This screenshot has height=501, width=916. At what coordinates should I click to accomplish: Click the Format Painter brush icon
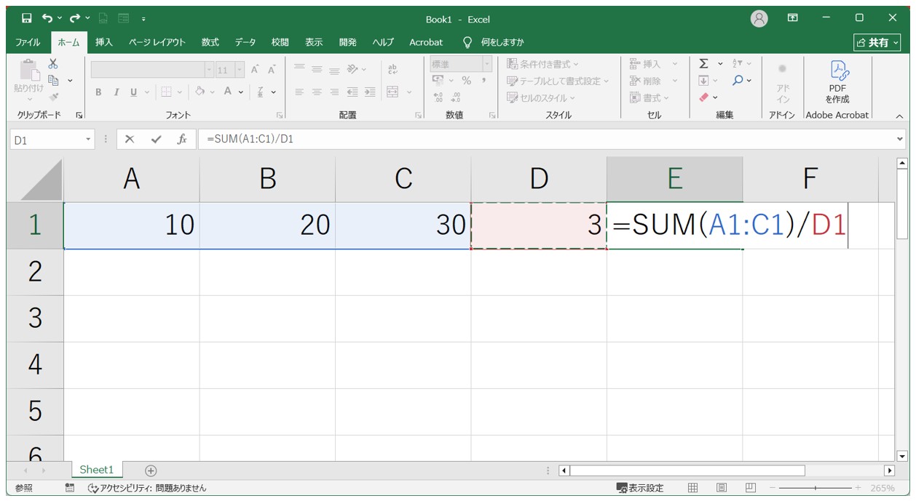tap(53, 96)
